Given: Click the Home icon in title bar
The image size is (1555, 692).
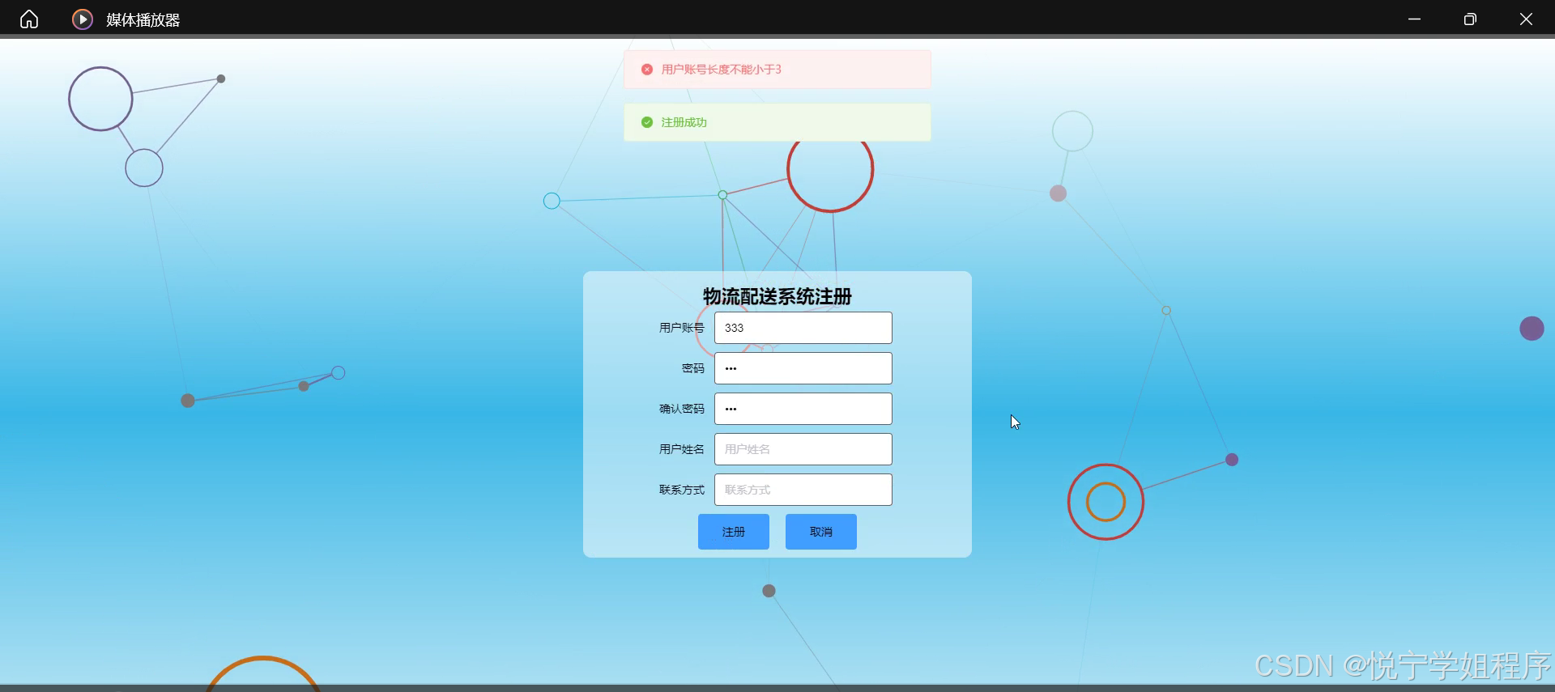Looking at the screenshot, I should point(29,19).
